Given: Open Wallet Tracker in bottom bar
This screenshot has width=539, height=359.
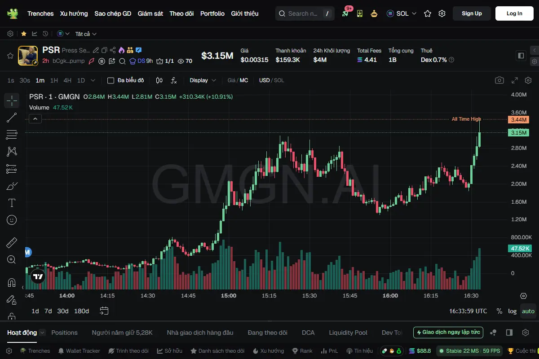Looking at the screenshot, I should [79, 351].
